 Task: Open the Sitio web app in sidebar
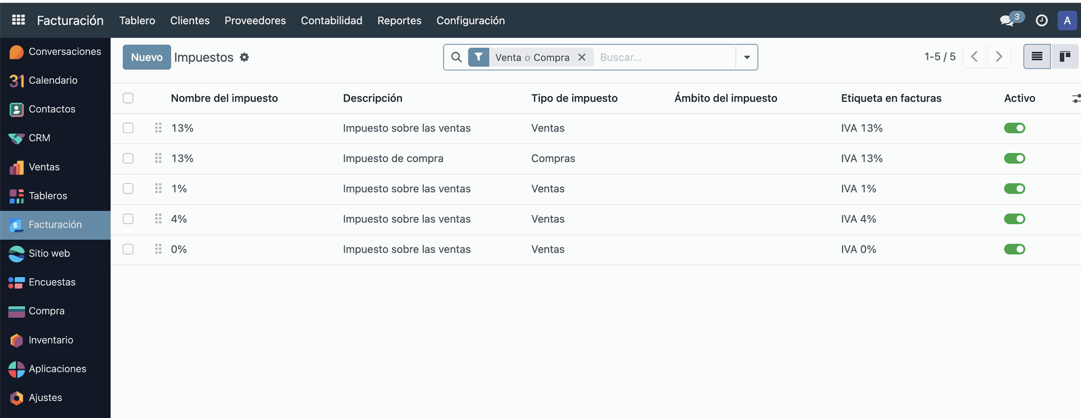[x=55, y=253]
